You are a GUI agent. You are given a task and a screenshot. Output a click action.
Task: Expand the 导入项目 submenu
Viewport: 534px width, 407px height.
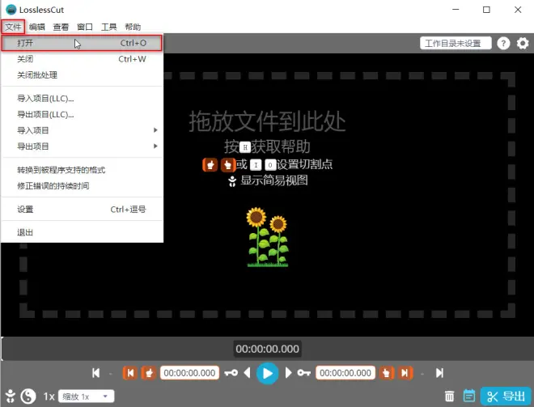(x=82, y=130)
